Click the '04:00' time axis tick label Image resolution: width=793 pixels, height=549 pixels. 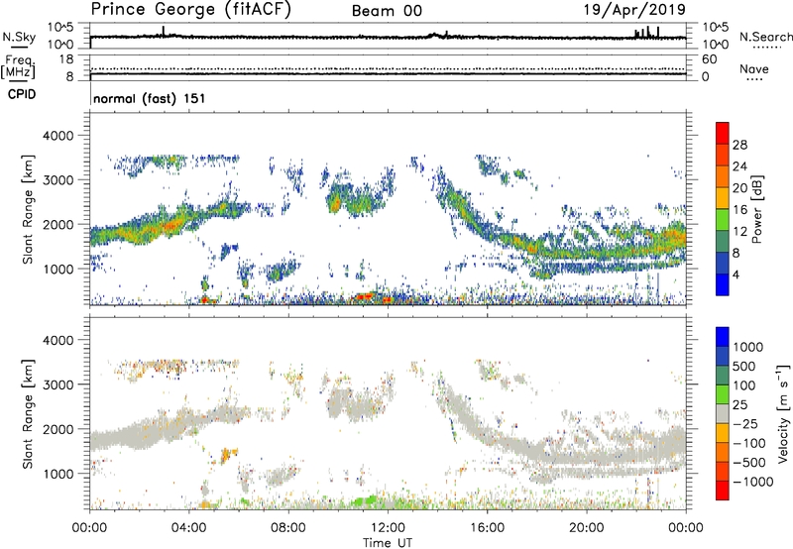189,528
